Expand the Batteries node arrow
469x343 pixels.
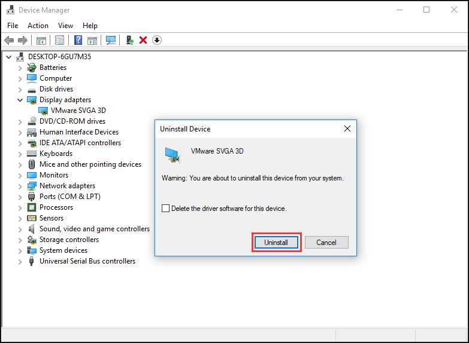20,68
